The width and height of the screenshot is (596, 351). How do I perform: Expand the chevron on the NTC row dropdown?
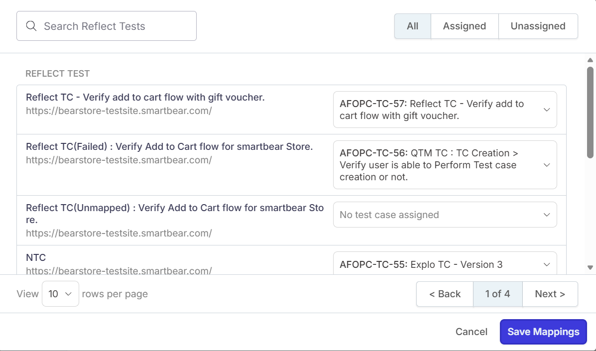pyautogui.click(x=547, y=264)
